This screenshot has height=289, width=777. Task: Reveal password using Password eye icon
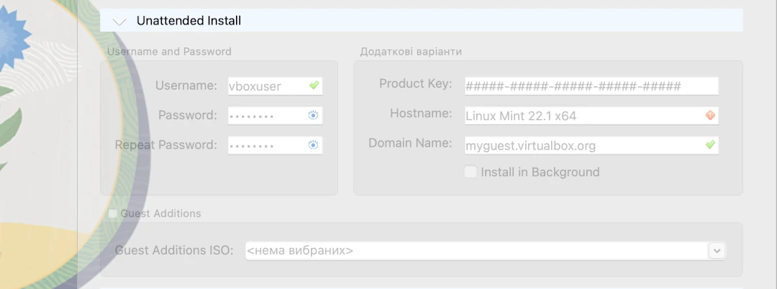click(x=313, y=115)
